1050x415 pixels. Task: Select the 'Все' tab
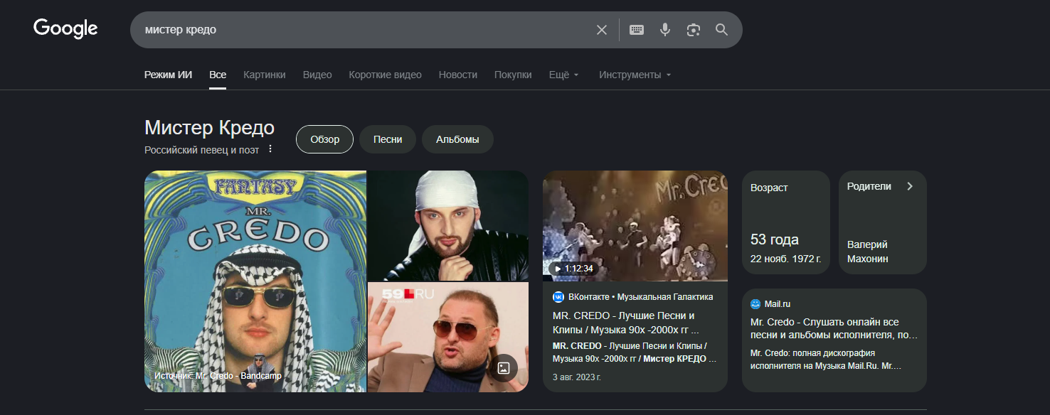218,75
